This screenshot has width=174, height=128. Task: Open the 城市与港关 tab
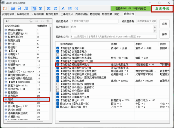coord(52,14)
